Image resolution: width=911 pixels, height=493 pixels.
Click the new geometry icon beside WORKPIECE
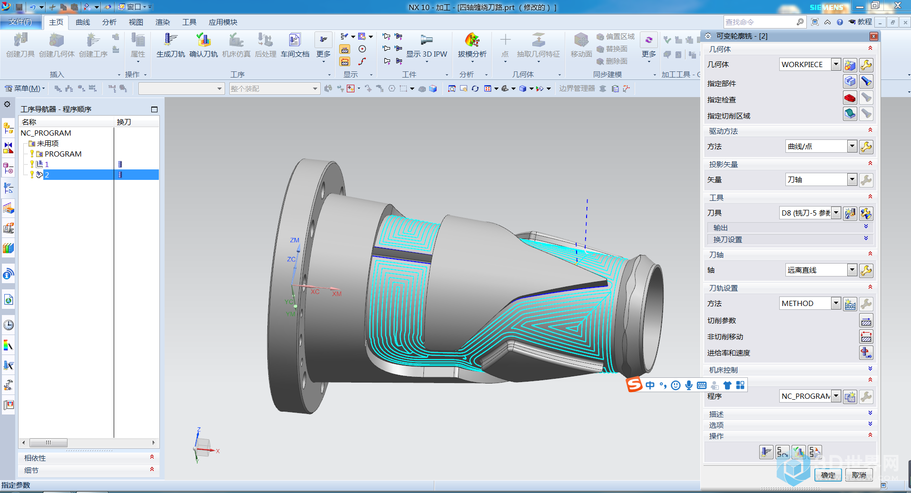(850, 65)
